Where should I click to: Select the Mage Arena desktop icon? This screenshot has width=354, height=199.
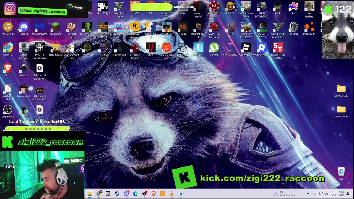point(119,49)
